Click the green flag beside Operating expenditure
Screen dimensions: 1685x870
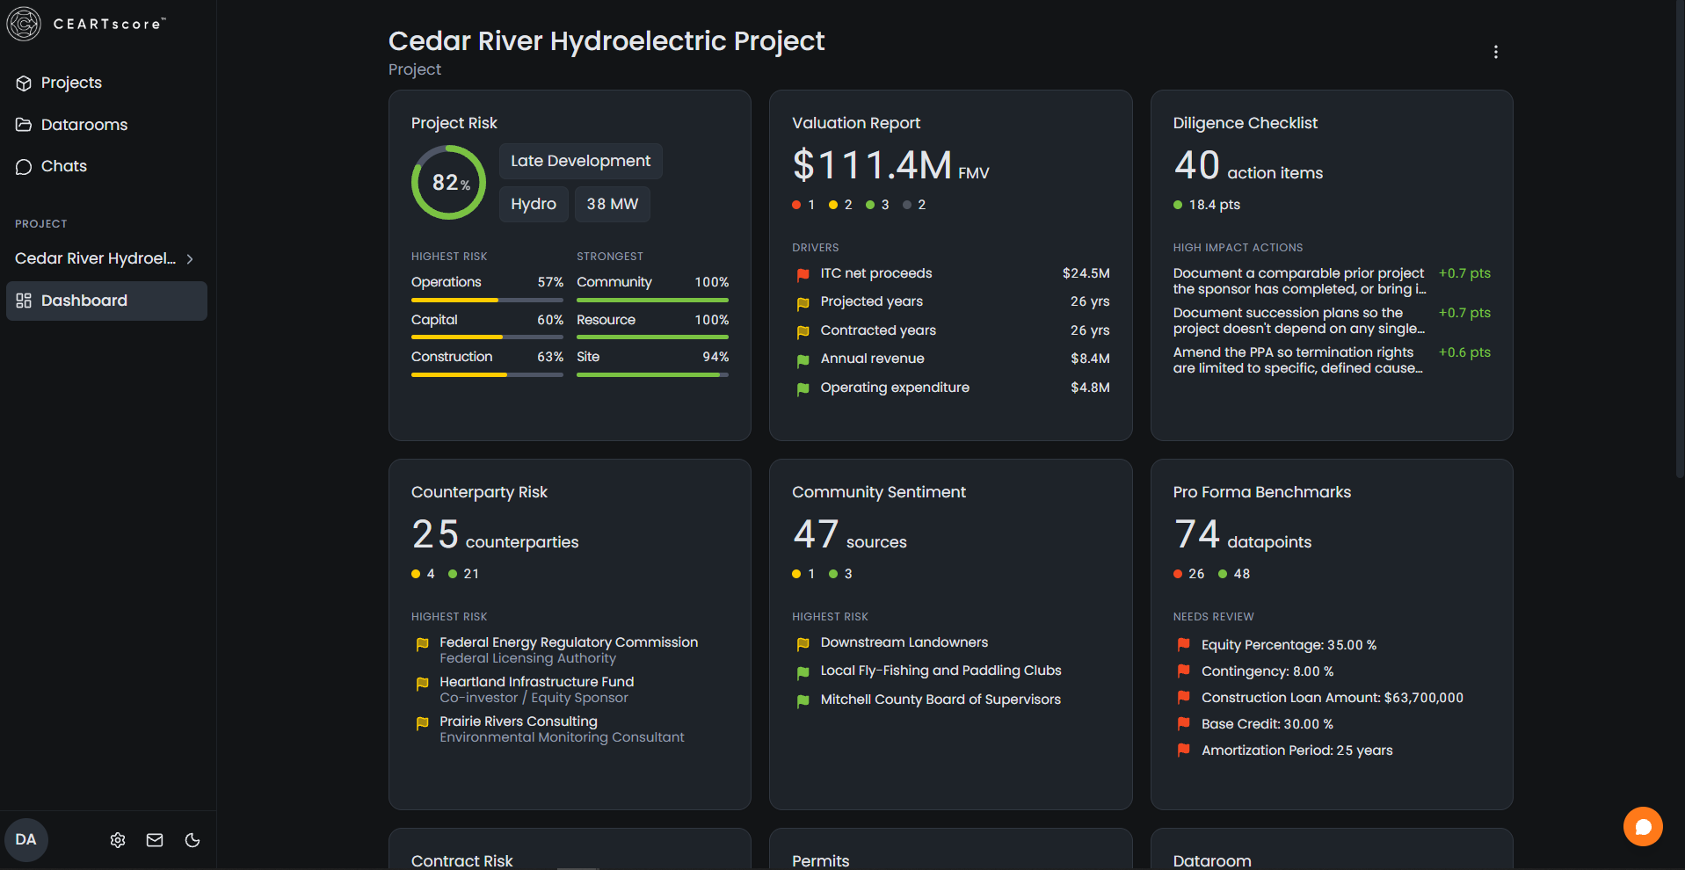tap(803, 388)
